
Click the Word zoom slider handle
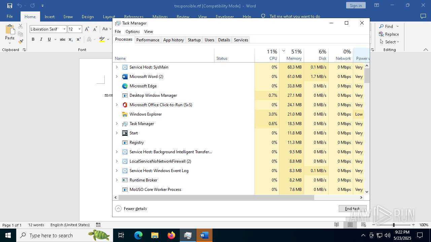click(x=393, y=225)
